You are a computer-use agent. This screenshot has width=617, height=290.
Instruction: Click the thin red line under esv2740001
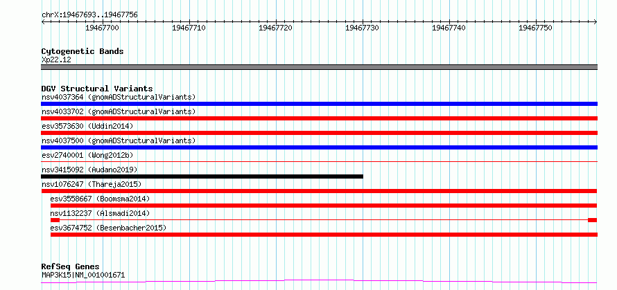click(x=319, y=161)
